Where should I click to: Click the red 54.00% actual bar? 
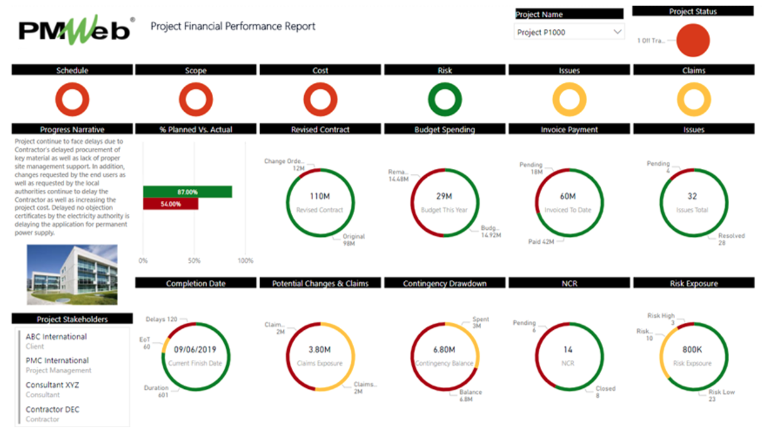point(170,204)
